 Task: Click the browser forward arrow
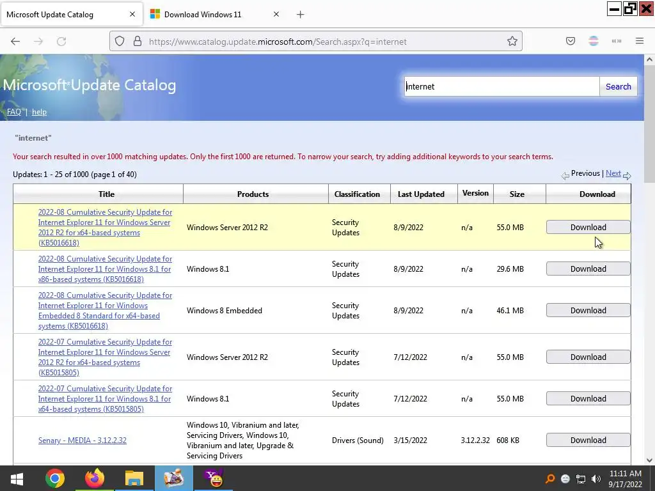point(38,42)
